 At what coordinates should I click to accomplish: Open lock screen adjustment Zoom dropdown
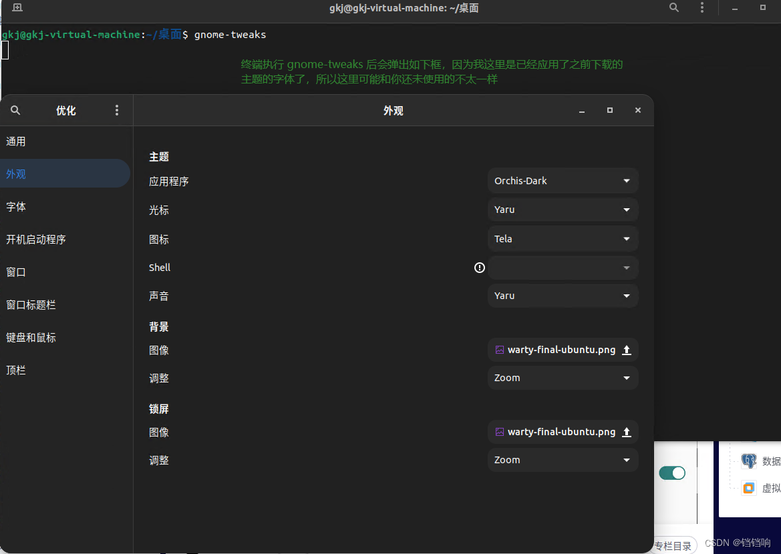[563, 460]
